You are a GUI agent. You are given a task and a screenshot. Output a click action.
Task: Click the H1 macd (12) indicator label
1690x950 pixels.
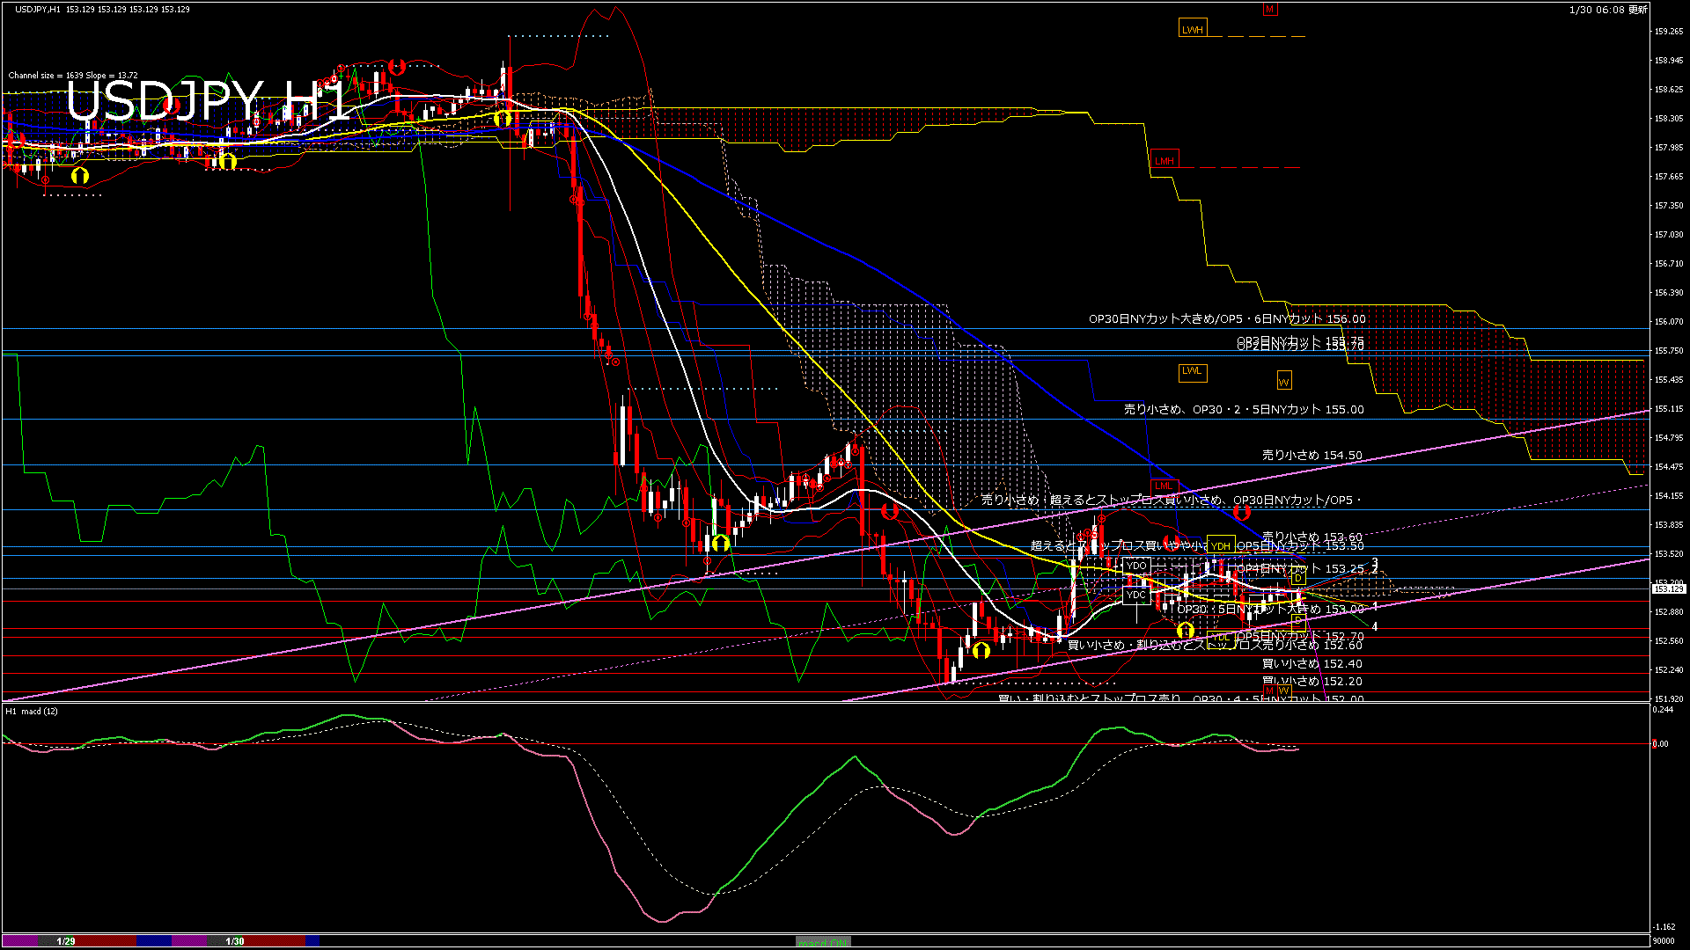(x=33, y=711)
